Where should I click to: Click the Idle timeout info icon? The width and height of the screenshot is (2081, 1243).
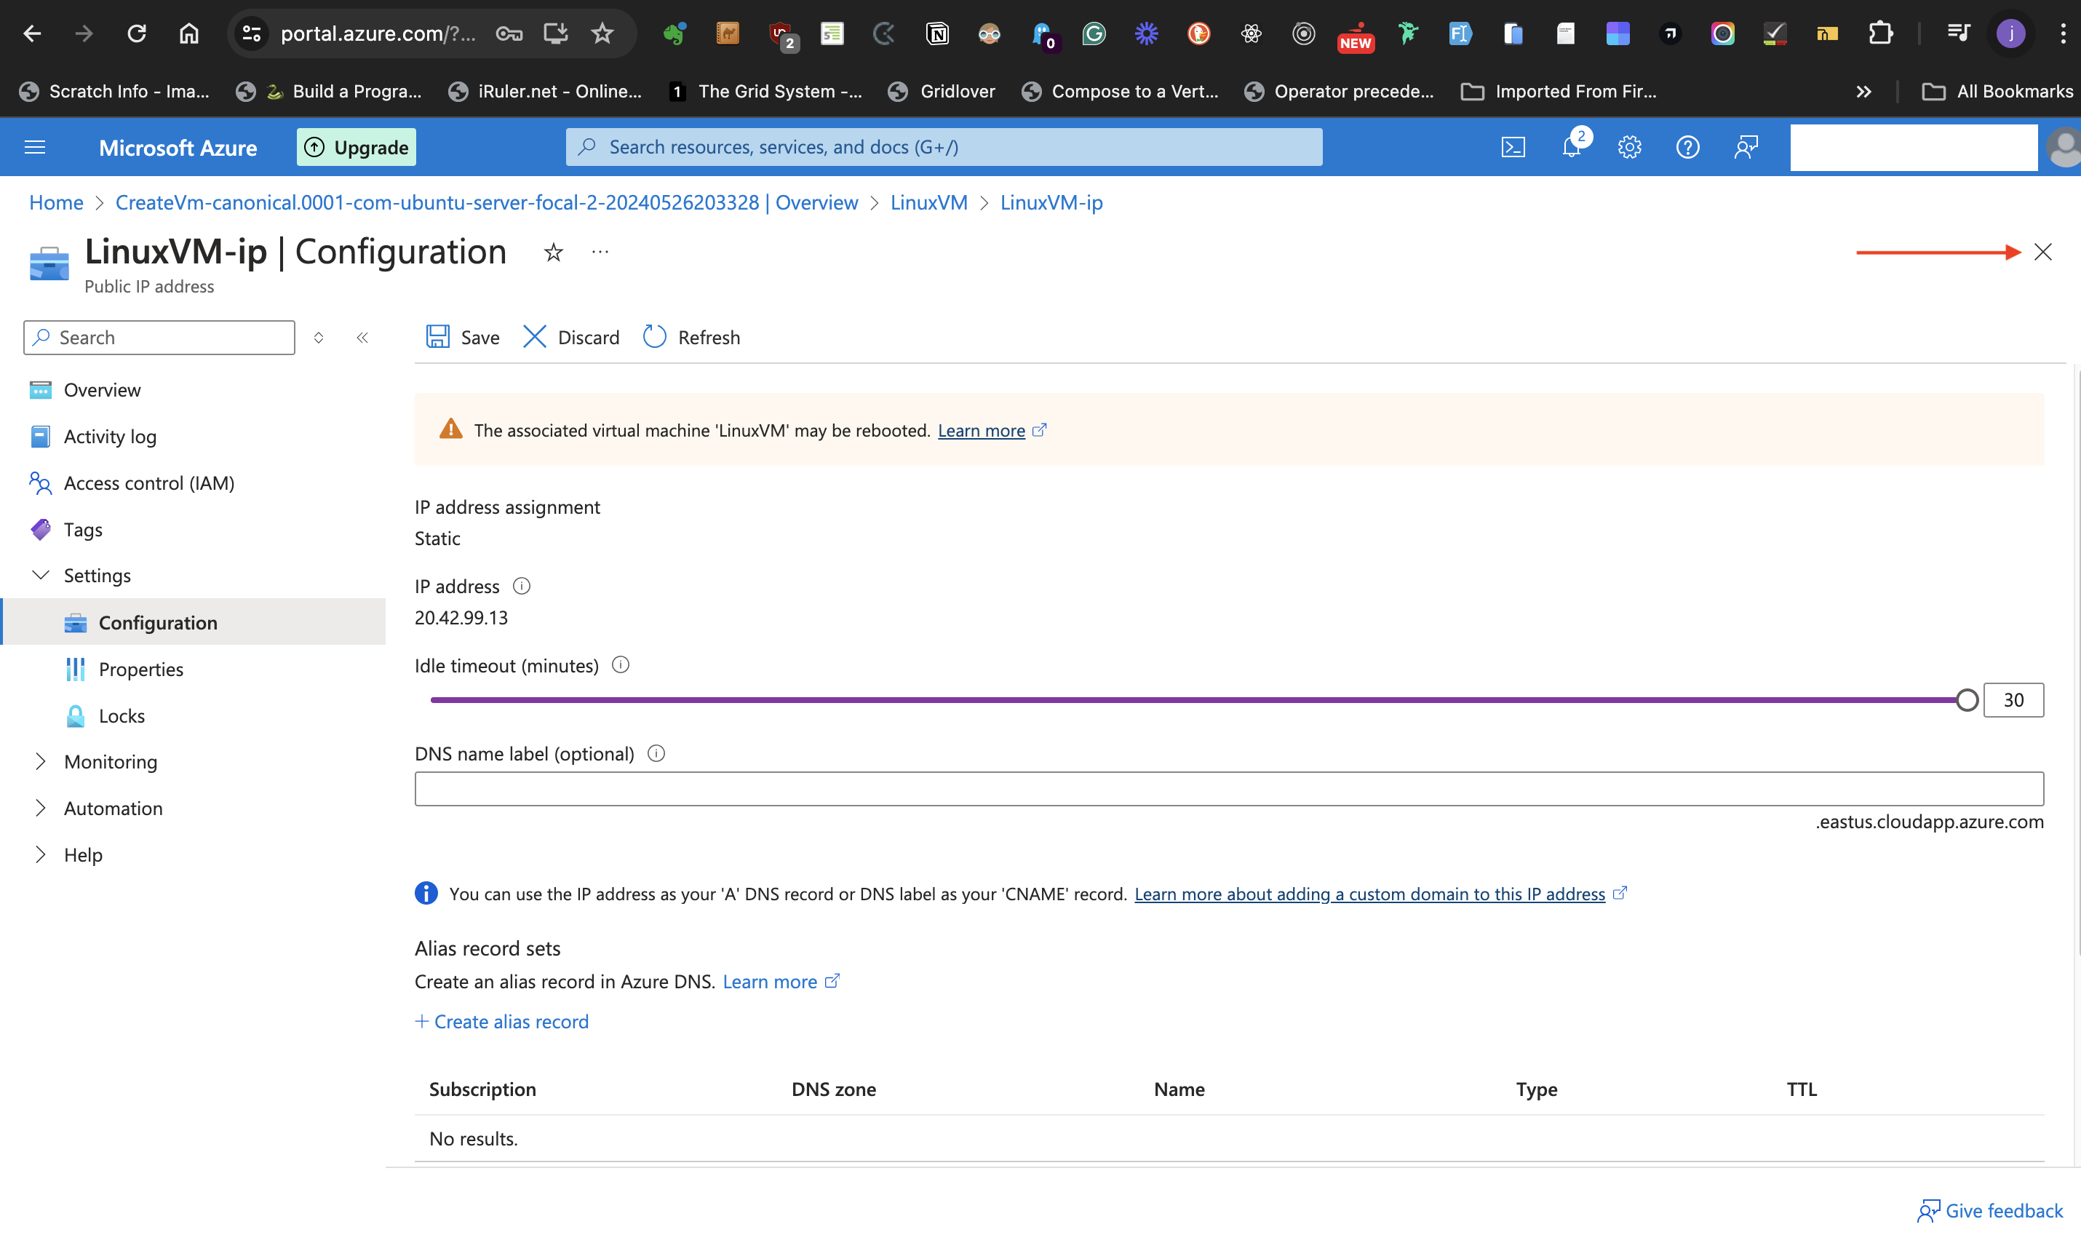pos(621,665)
